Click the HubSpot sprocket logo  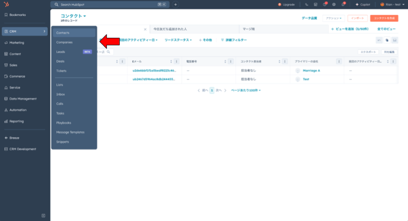7,4
